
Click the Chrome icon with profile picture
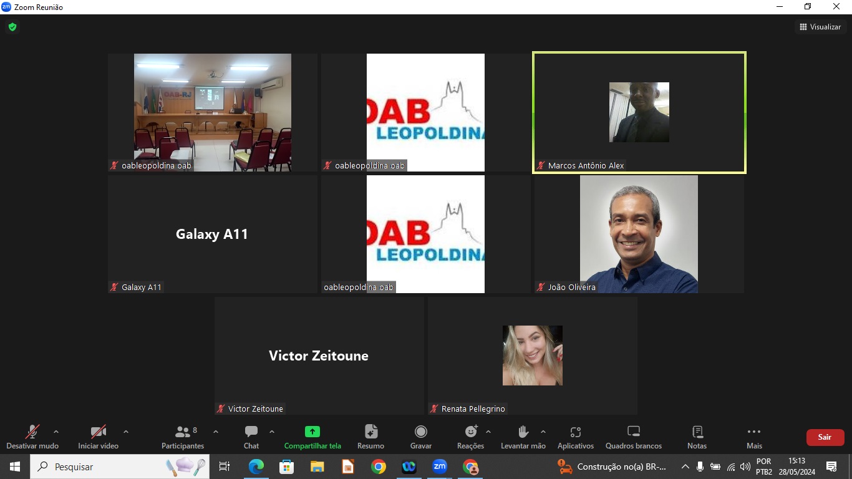coord(470,467)
